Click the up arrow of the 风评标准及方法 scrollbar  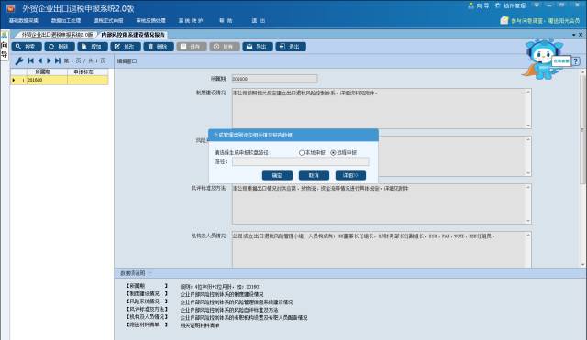(x=528, y=187)
